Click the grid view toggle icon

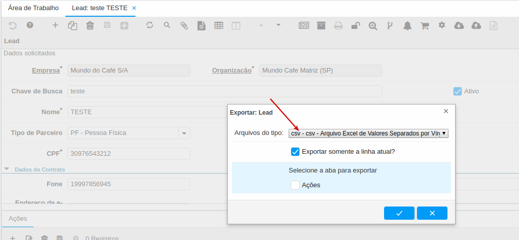pyautogui.click(x=219, y=25)
